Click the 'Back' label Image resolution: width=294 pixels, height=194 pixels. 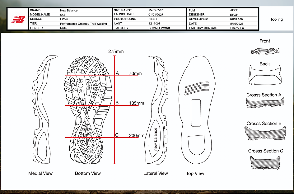click(x=264, y=64)
